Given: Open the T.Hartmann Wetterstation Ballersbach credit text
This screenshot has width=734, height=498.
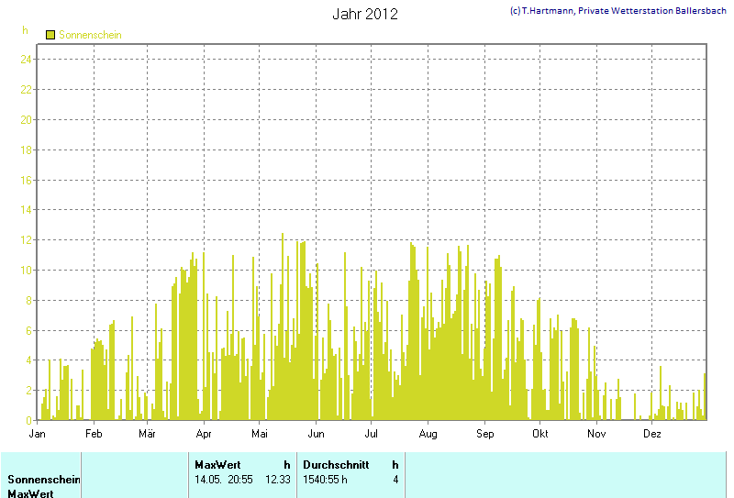Looking at the screenshot, I should point(618,10).
